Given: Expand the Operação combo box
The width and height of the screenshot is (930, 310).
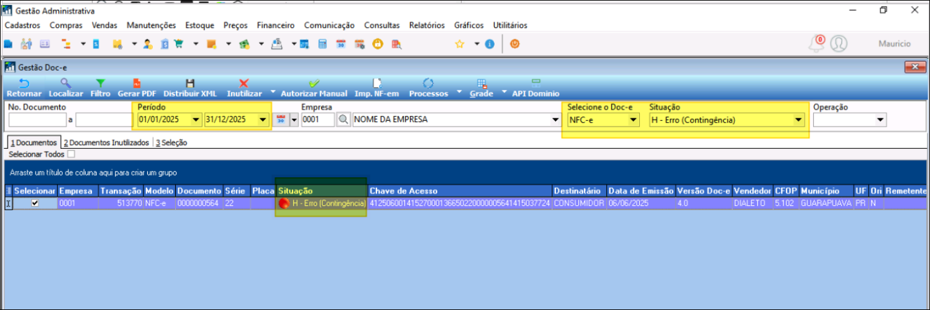Looking at the screenshot, I should coord(880,120).
